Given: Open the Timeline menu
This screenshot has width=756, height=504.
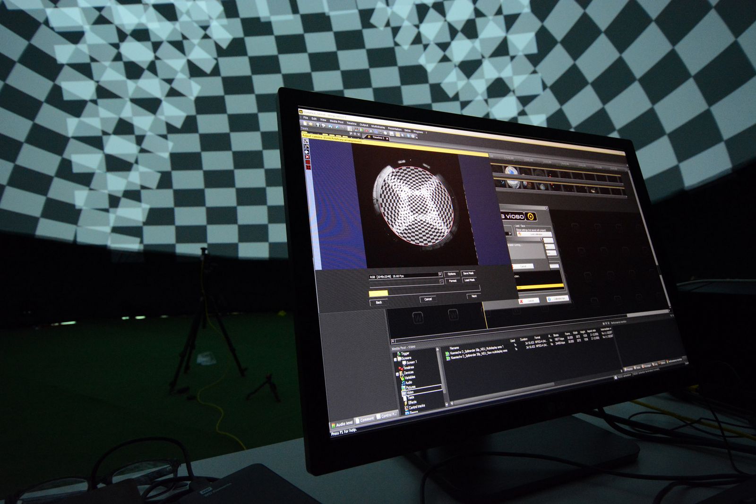Looking at the screenshot, I should coord(352,123).
